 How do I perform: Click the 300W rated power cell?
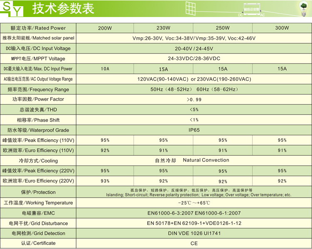pyautogui.click(x=282, y=28)
